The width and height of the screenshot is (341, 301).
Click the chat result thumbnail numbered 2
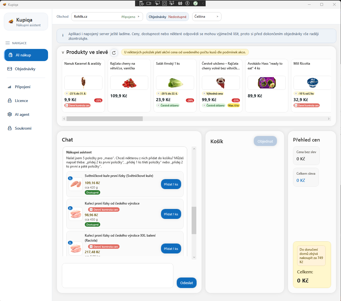click(76, 214)
